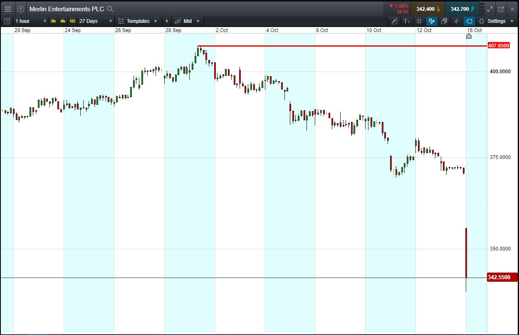Viewport: 519px width, 335px height.
Task: Click the 24 Sep date label
Action: coord(73,30)
